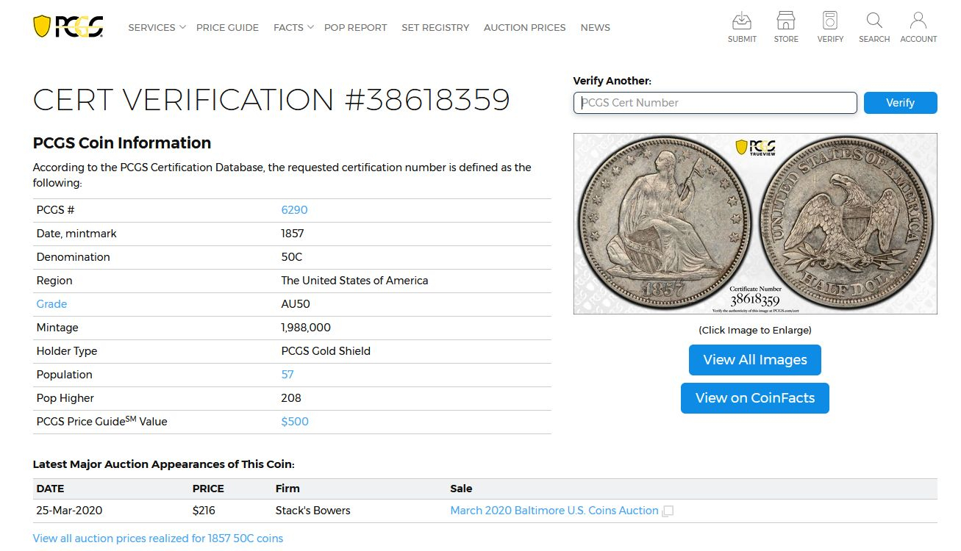Open the Grade link
The height and width of the screenshot is (551, 961).
[x=51, y=304]
